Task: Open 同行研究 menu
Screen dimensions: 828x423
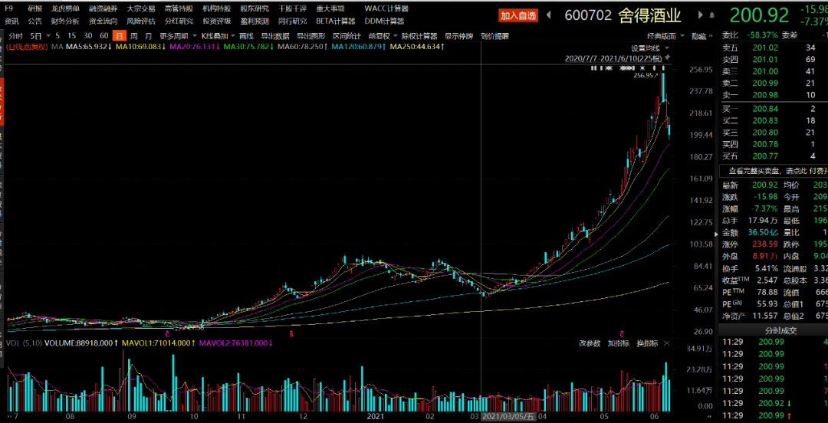Action: [x=293, y=21]
